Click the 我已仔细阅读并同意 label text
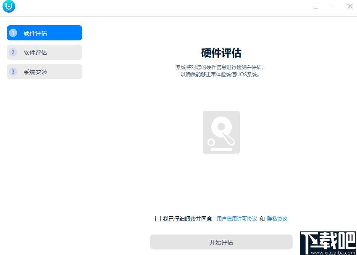Viewport: 357px width, 255px height. point(187,219)
